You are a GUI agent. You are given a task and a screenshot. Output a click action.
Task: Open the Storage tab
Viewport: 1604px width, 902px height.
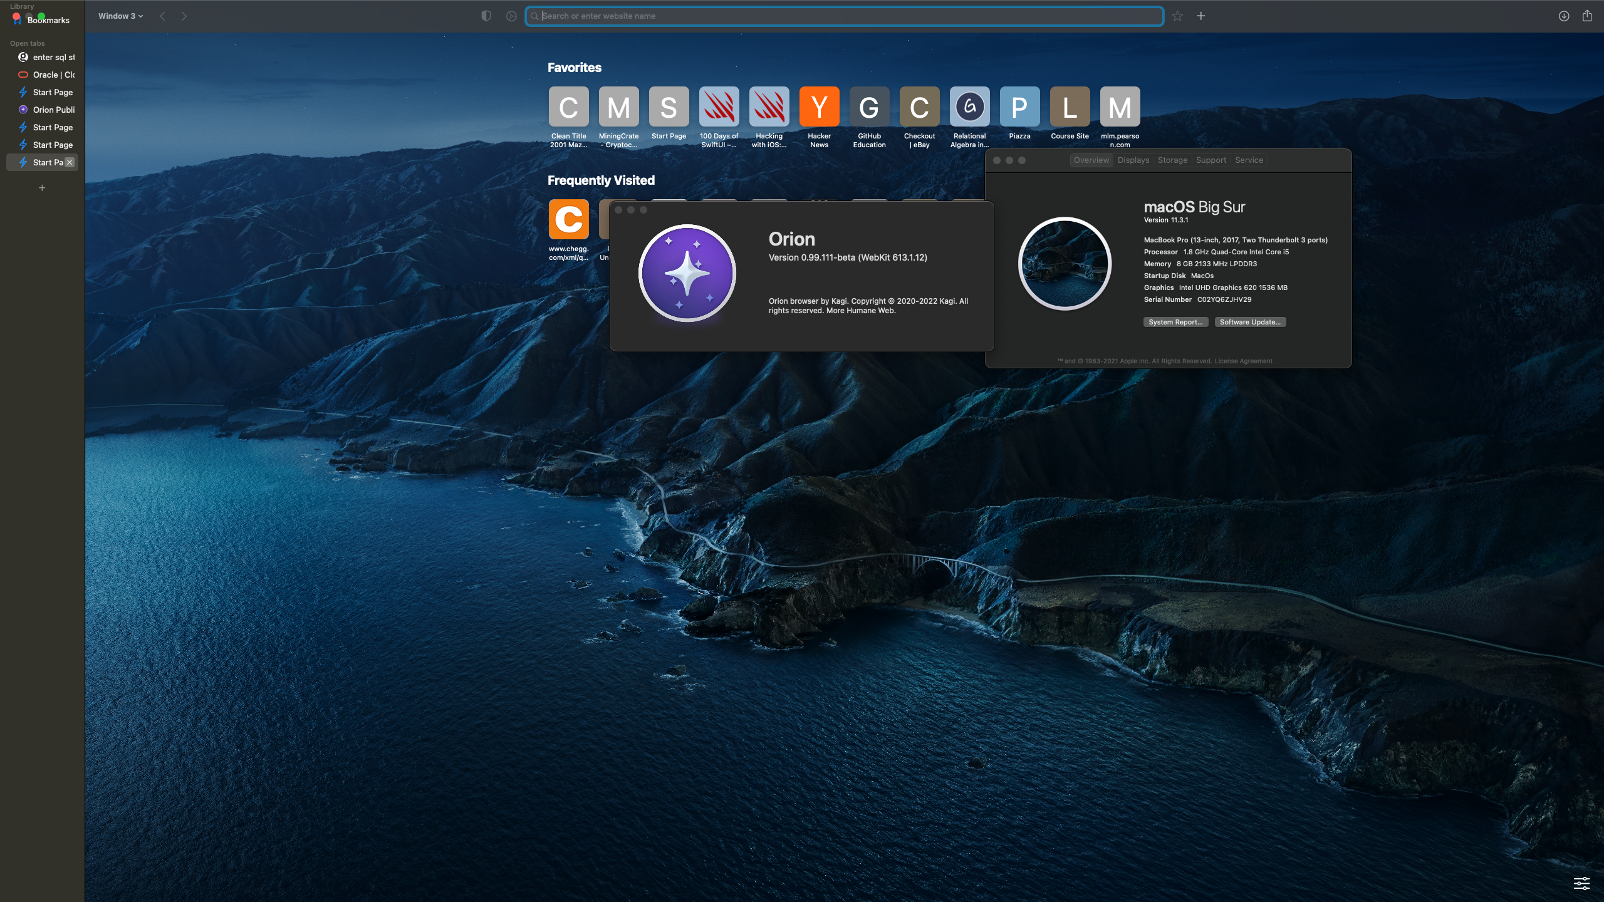(1172, 160)
